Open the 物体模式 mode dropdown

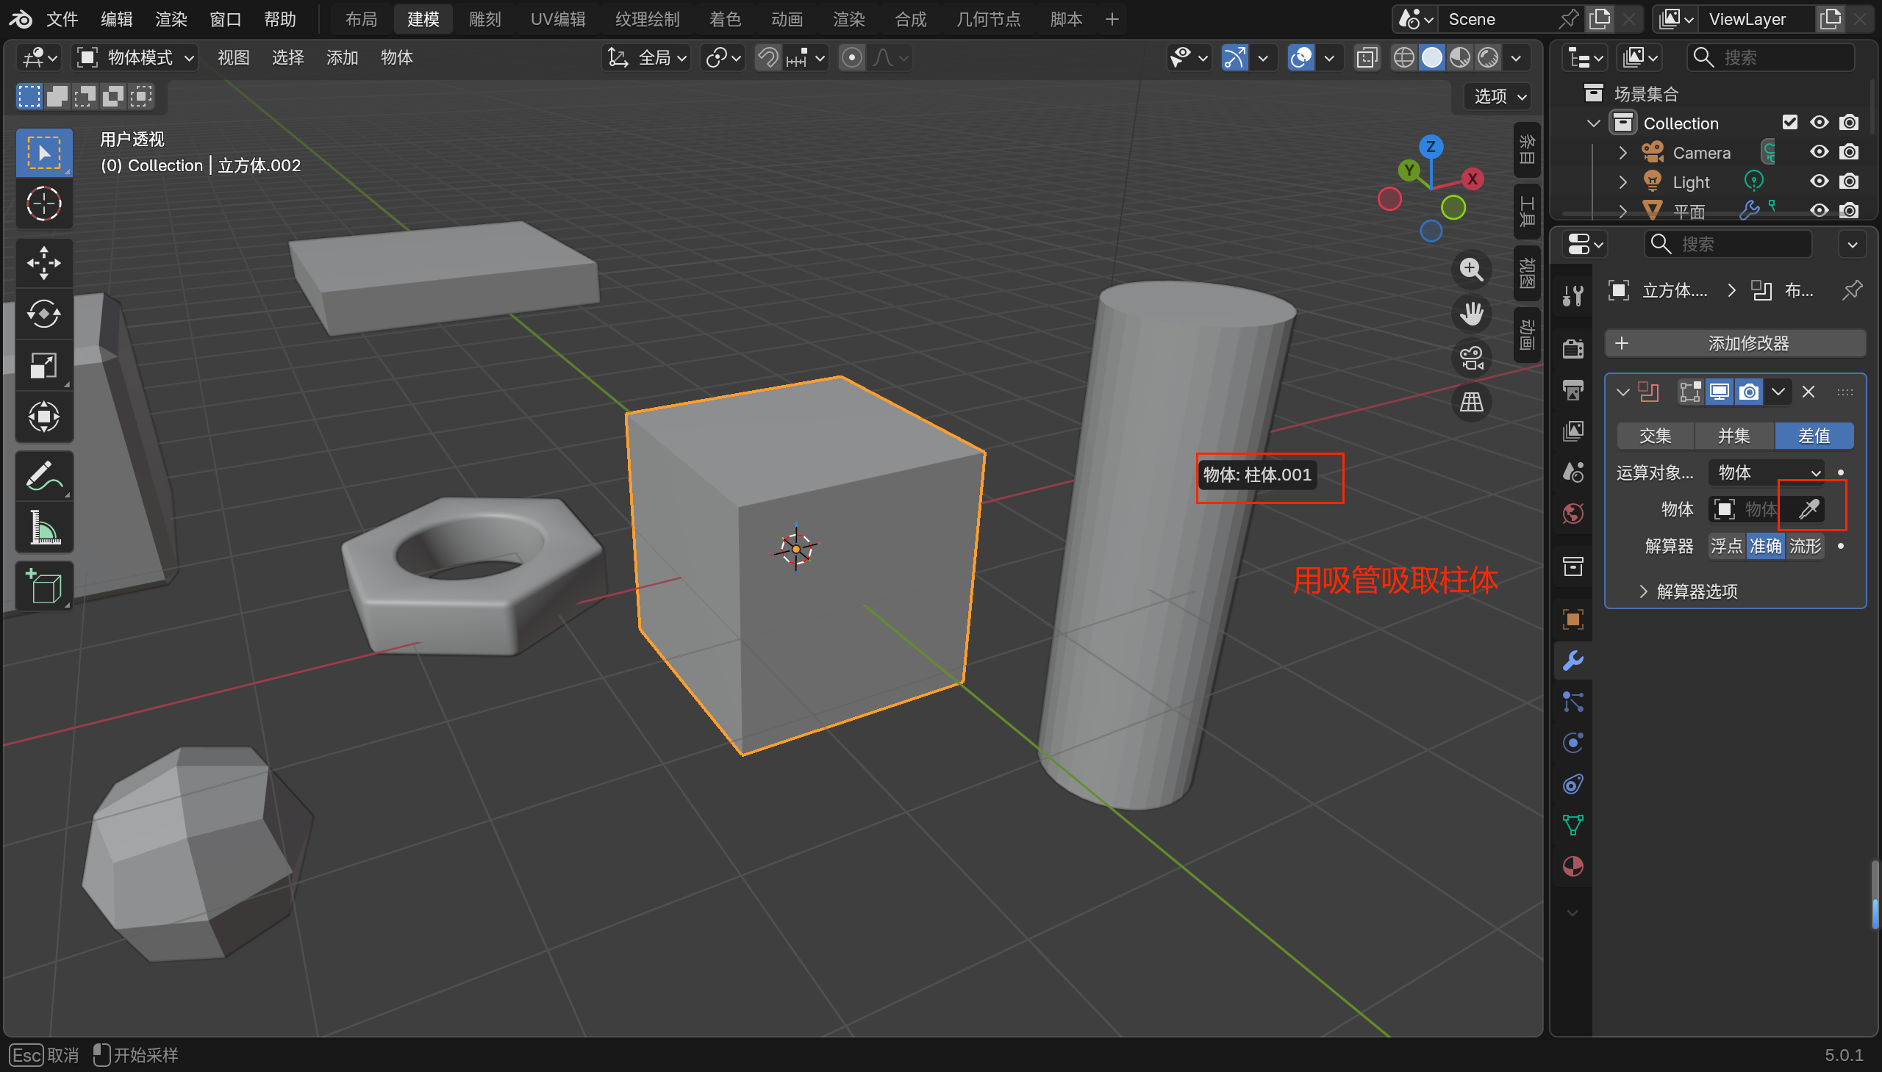point(136,57)
